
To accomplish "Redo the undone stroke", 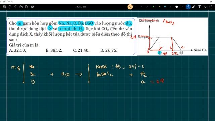I will pyautogui.click(x=15, y=7).
